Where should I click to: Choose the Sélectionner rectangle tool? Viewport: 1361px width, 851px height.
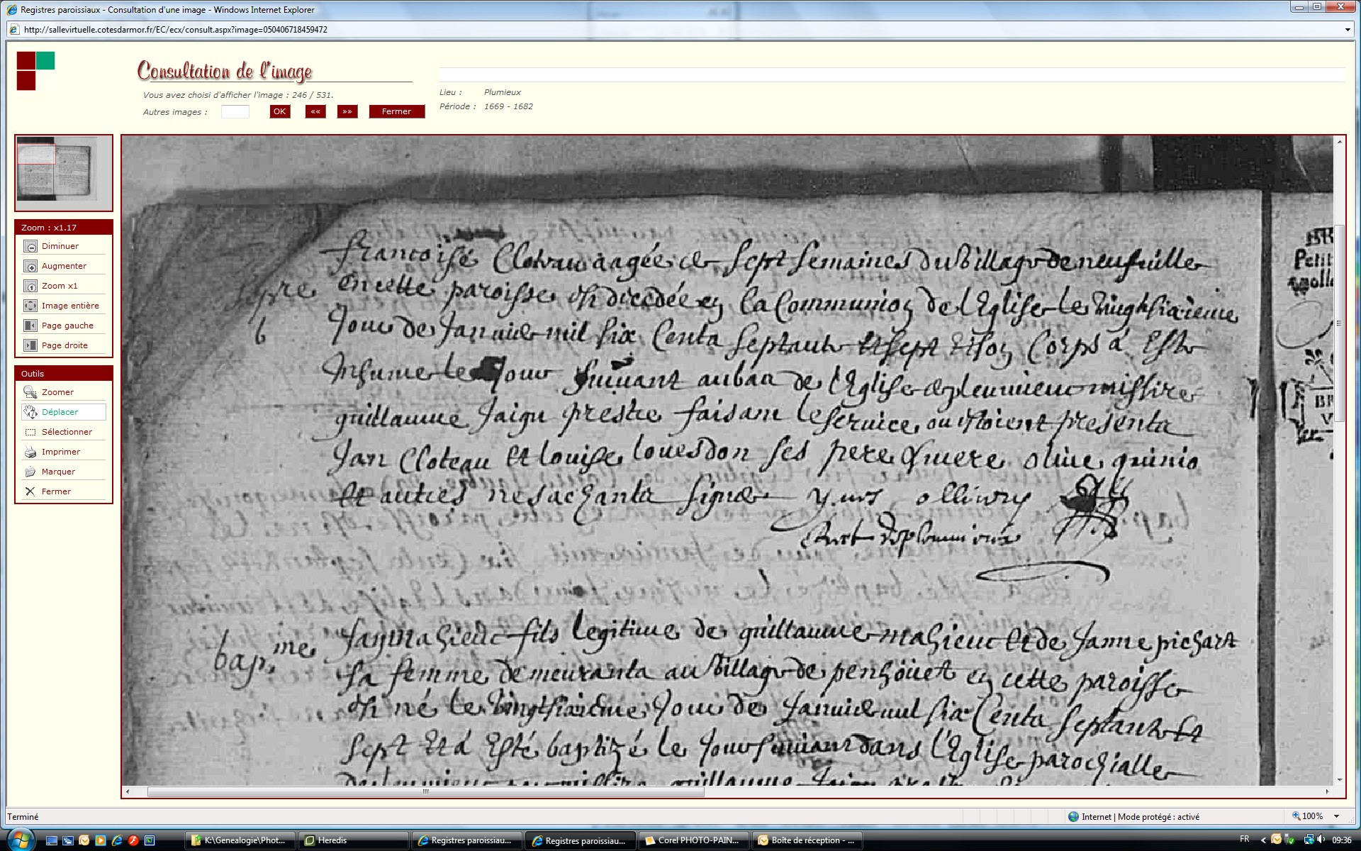pyautogui.click(x=30, y=432)
